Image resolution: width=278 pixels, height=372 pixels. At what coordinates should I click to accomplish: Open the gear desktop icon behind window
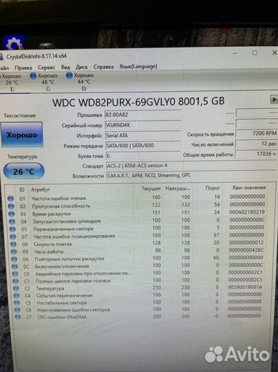(x=14, y=43)
